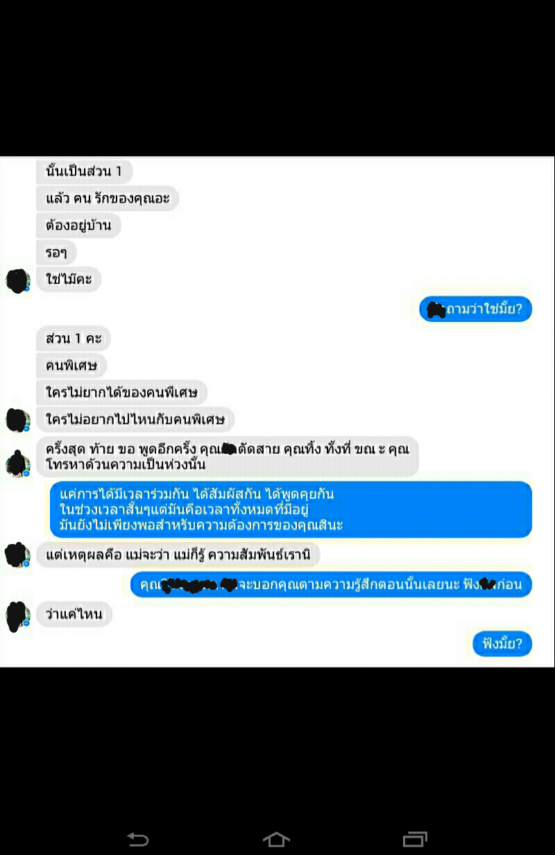The height and width of the screenshot is (855, 555).
Task: Select the 'นั้นเป็นส่วน 1' message bubble
Action: tap(84, 171)
